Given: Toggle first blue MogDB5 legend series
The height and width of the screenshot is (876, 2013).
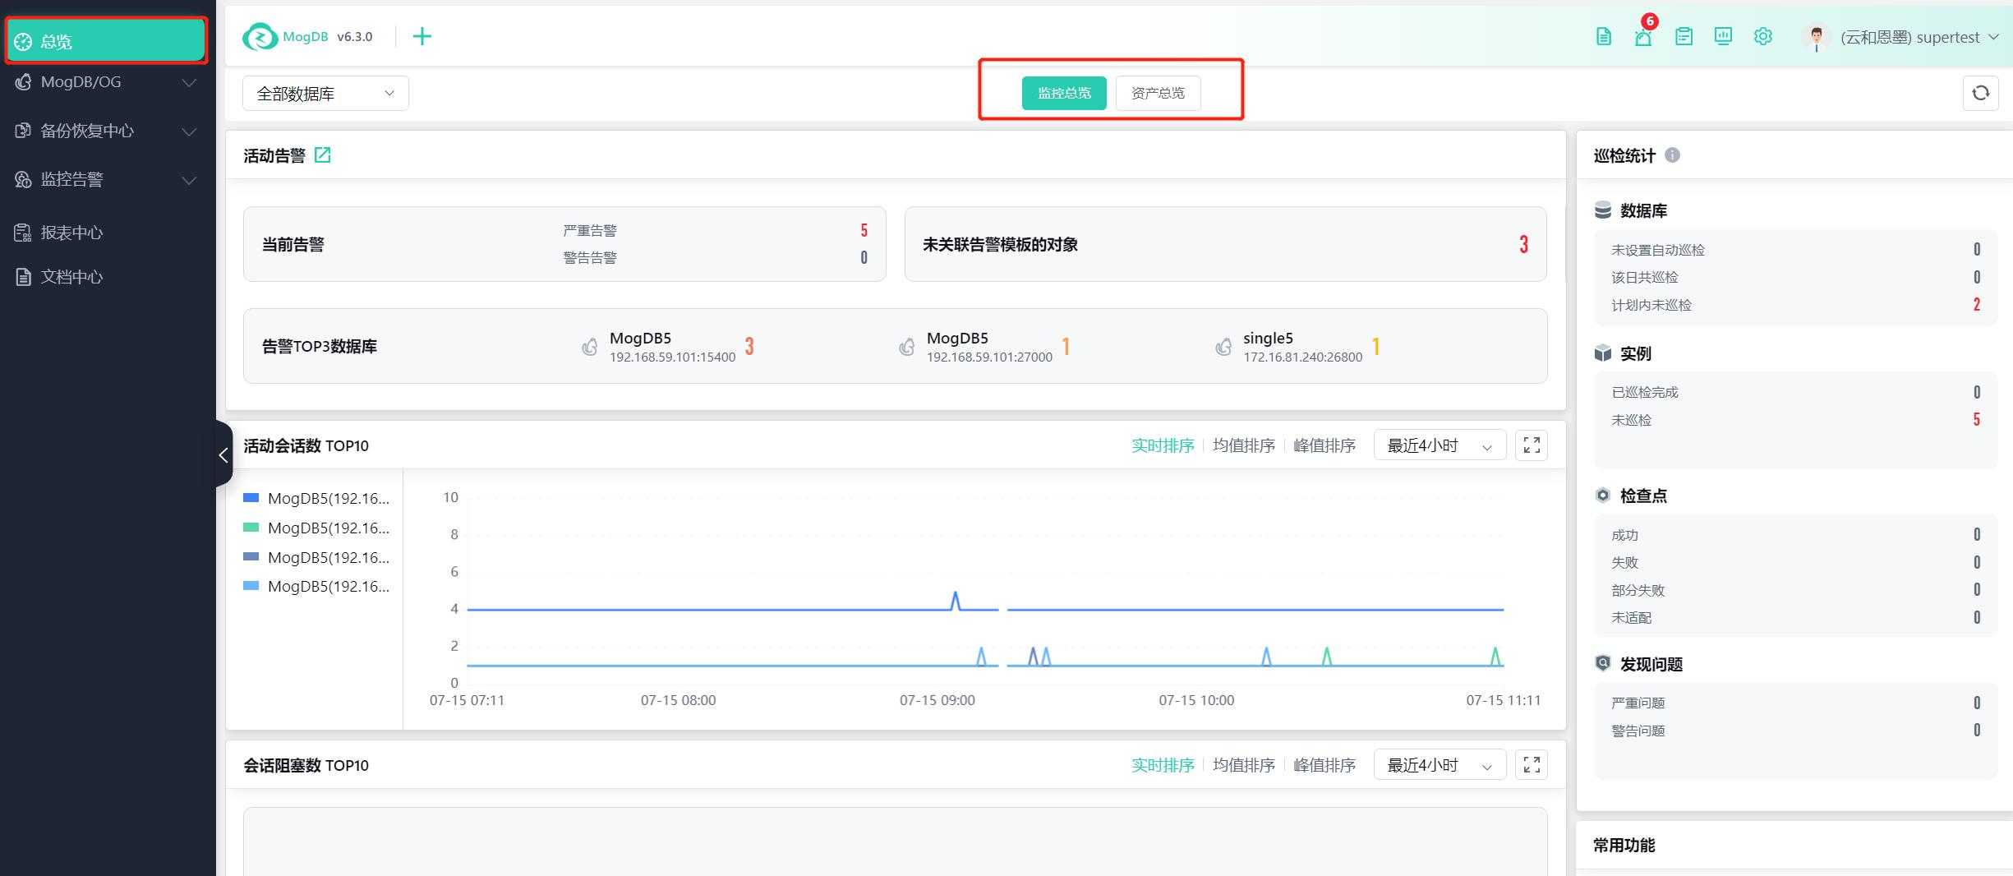Looking at the screenshot, I should click(316, 498).
